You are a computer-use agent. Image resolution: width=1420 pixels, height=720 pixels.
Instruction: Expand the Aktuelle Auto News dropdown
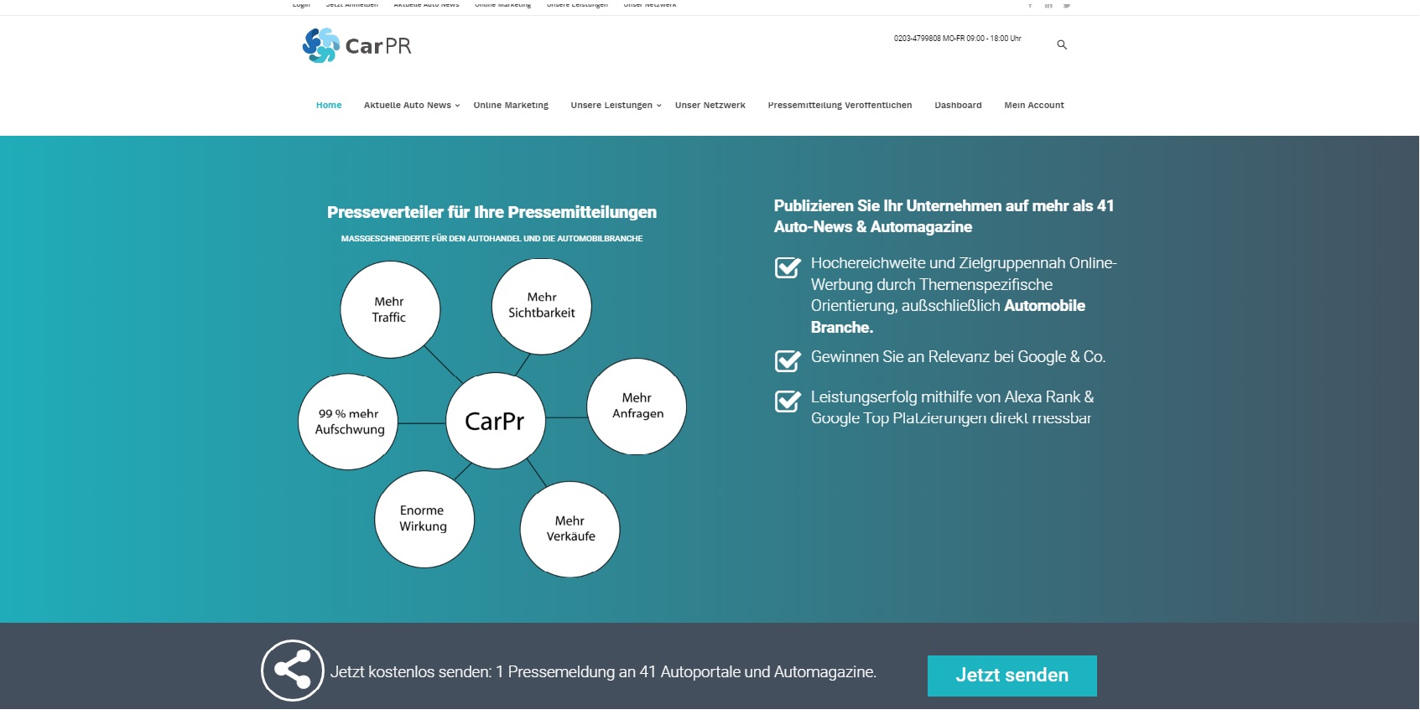(411, 106)
